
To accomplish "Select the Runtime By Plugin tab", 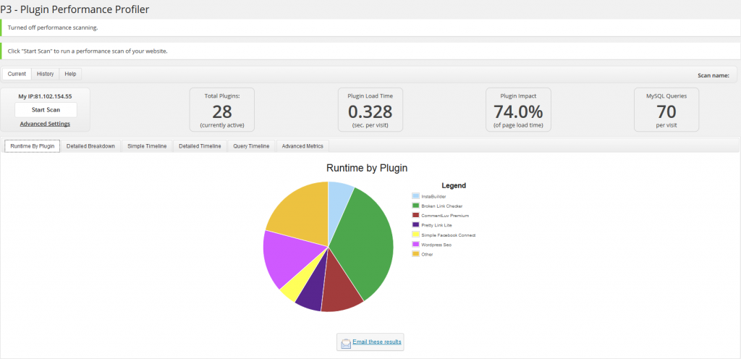I will click(33, 146).
